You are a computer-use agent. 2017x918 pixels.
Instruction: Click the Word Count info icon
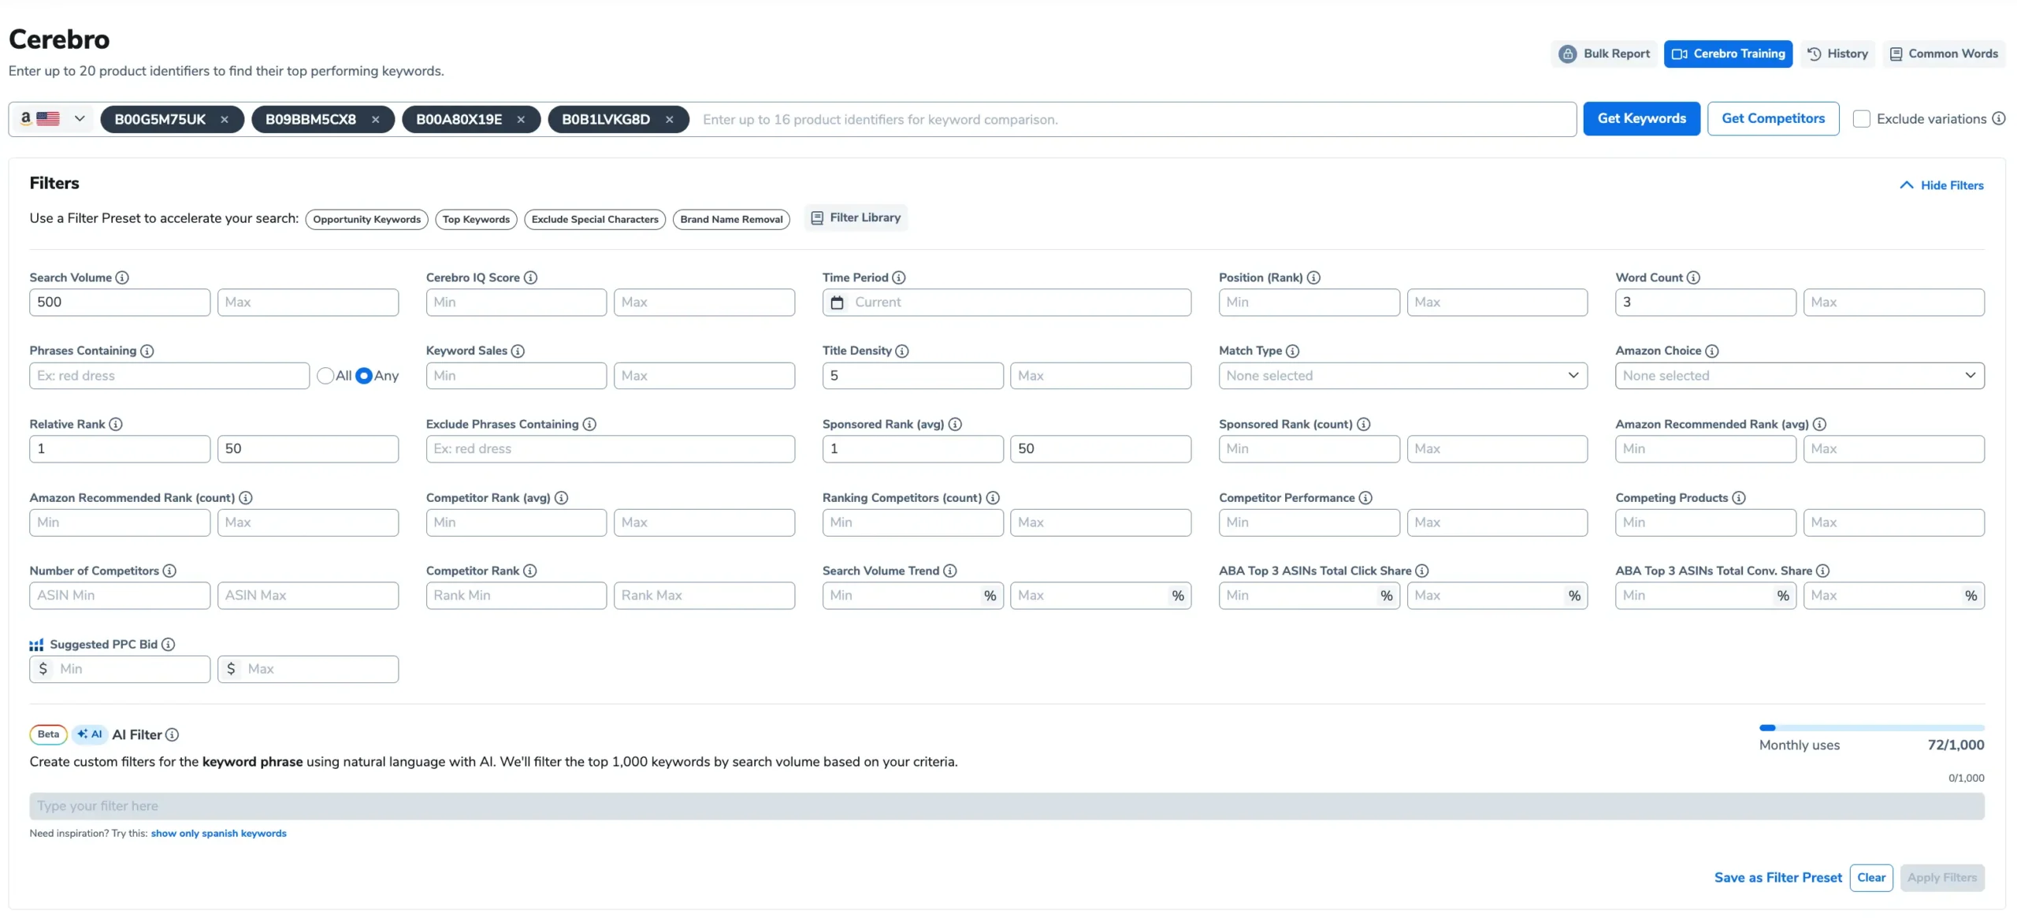point(1693,278)
